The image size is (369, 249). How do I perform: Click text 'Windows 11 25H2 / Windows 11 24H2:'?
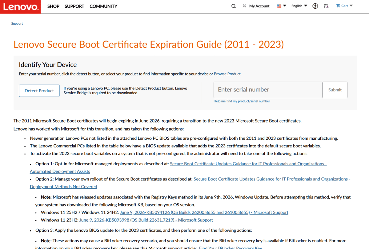(80, 212)
